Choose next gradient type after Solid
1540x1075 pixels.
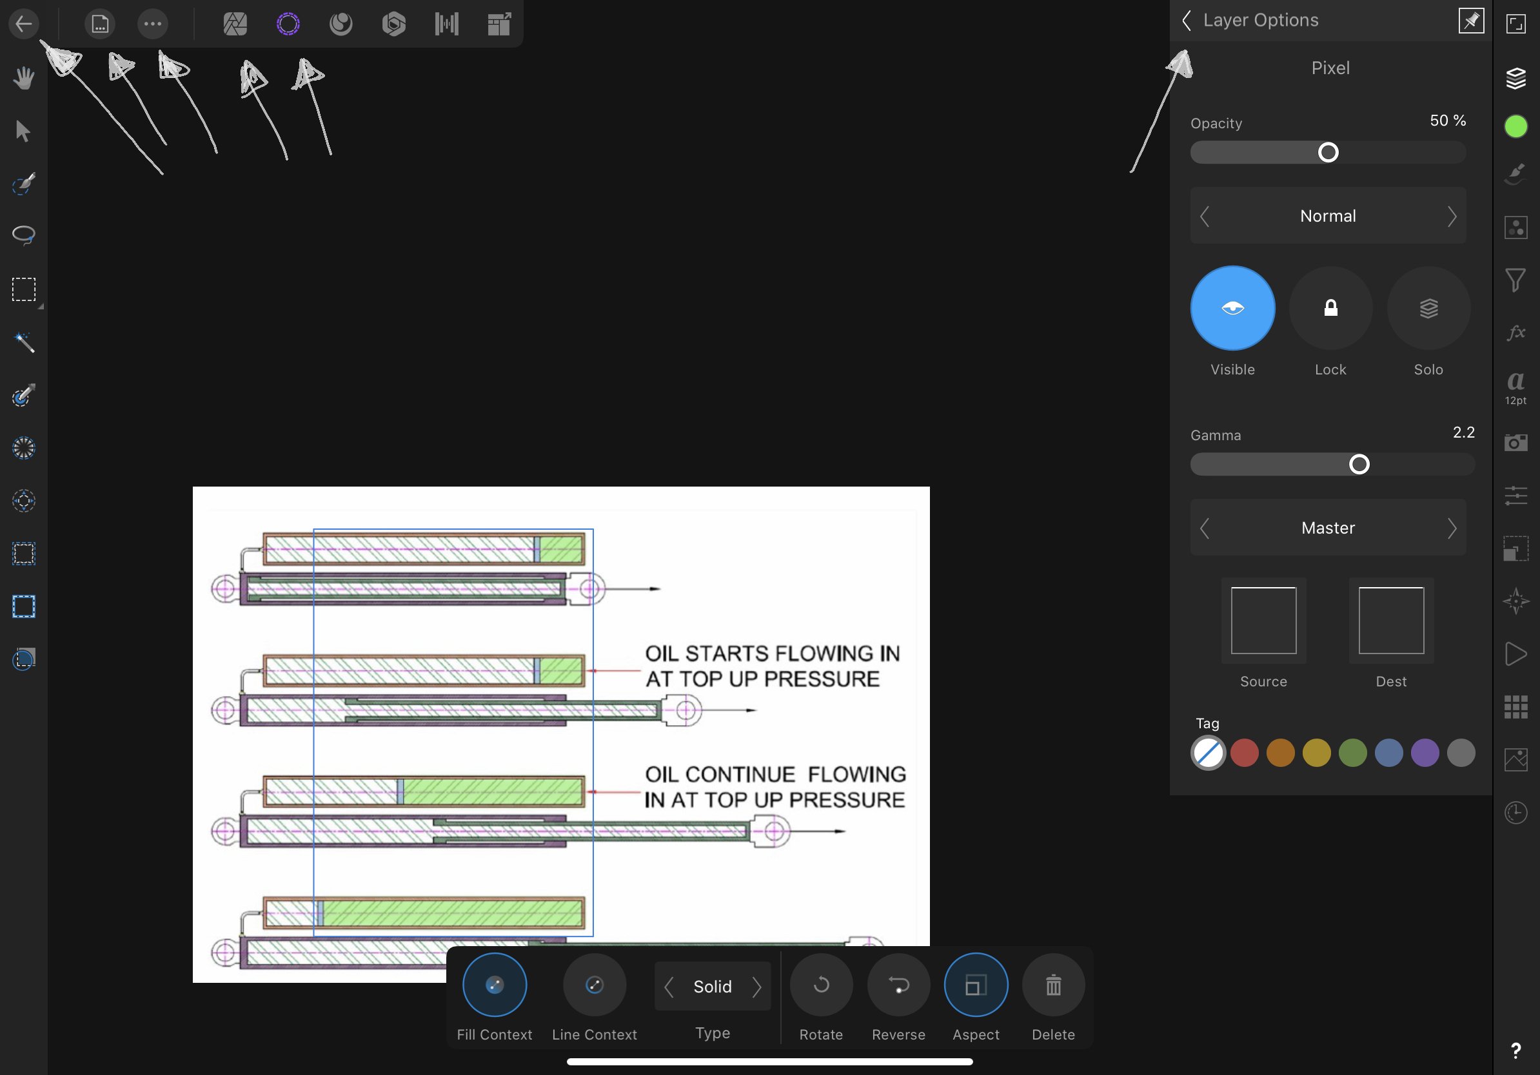click(x=756, y=987)
